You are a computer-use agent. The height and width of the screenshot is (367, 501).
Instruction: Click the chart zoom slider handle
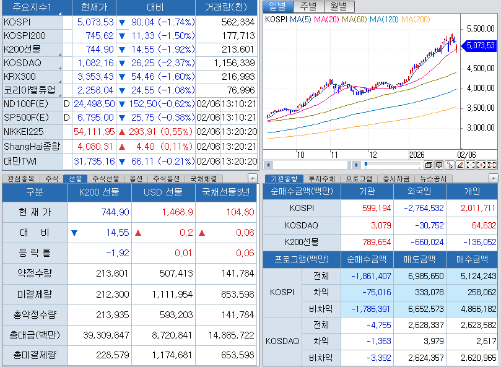tap(365, 165)
